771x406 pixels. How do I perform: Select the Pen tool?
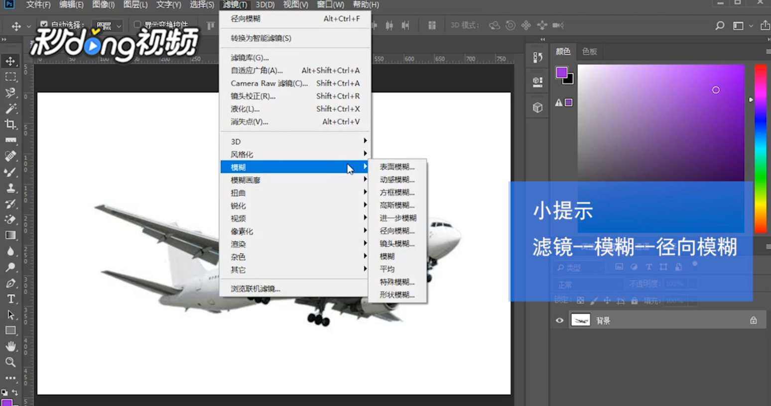pos(10,283)
